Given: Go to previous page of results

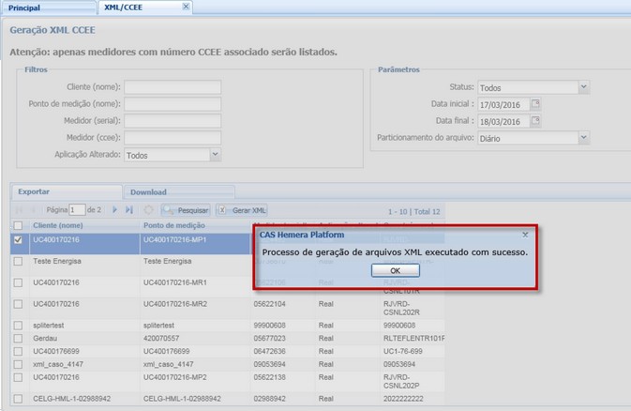Looking at the screenshot, I should (x=34, y=210).
